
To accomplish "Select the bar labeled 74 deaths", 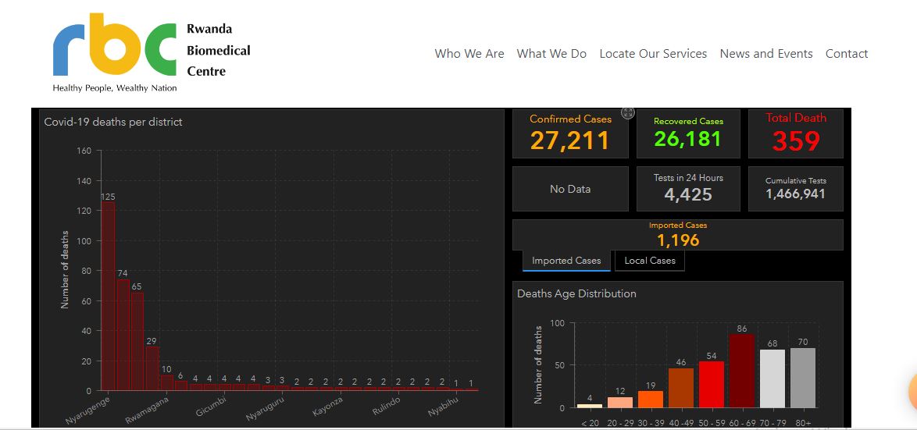I will pyautogui.click(x=123, y=335).
